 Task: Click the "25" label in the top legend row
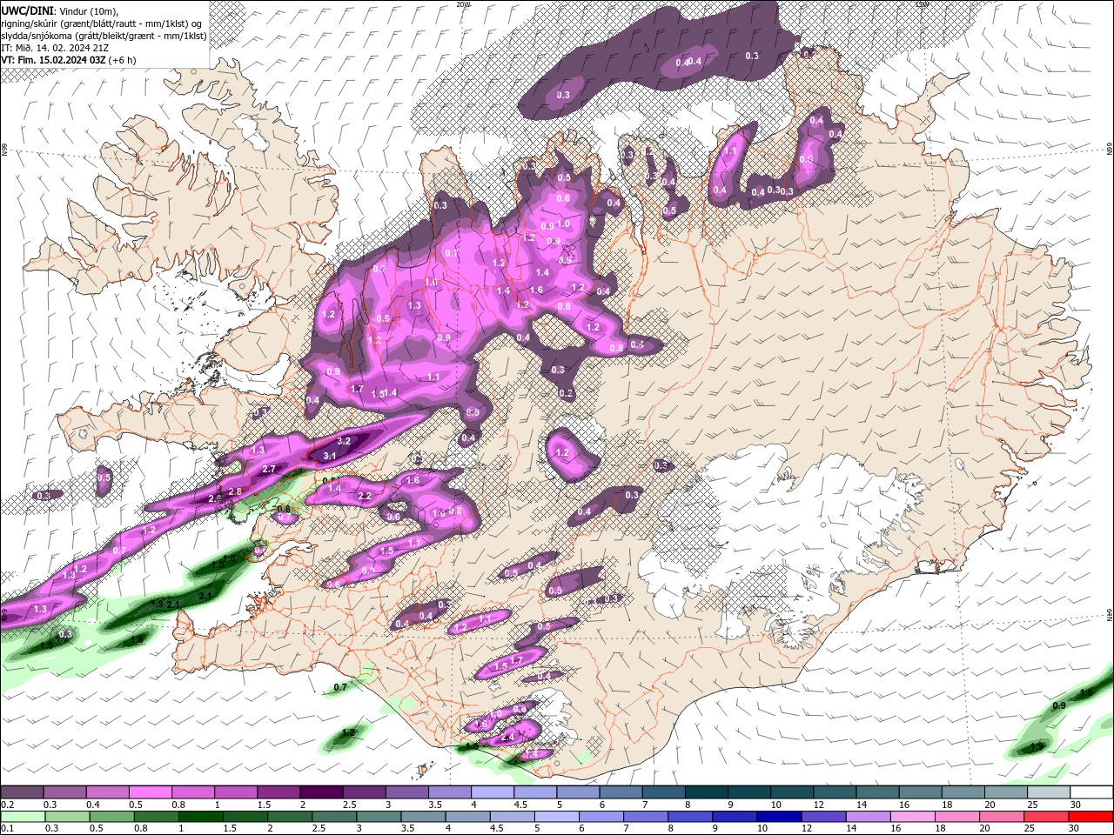coord(1033,805)
